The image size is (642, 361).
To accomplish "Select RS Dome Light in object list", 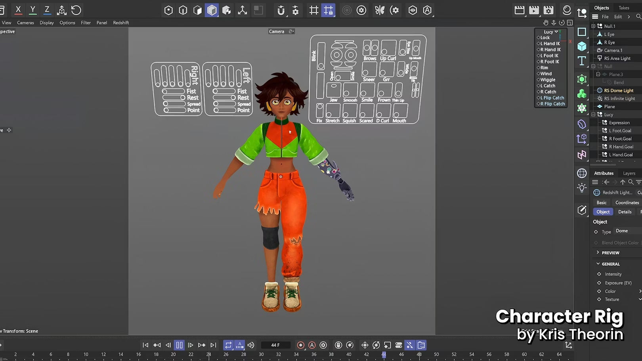I will 619,90.
